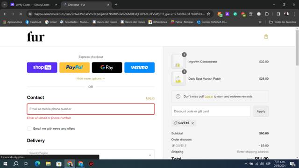Open Chrome three-dot menu
The height and width of the screenshot is (168, 299).
point(294,14)
